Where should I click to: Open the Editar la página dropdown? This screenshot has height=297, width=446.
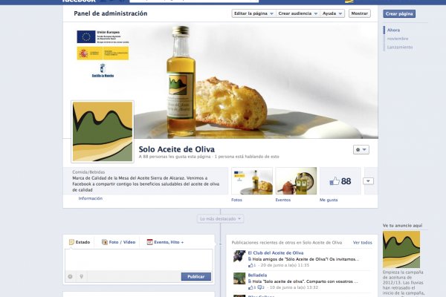(253, 13)
